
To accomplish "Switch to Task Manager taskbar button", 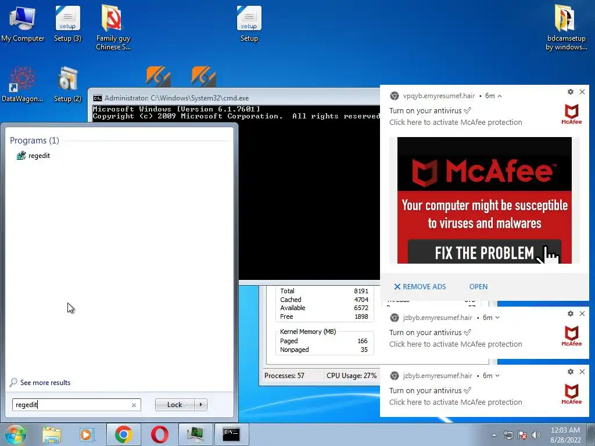I will coord(195,434).
